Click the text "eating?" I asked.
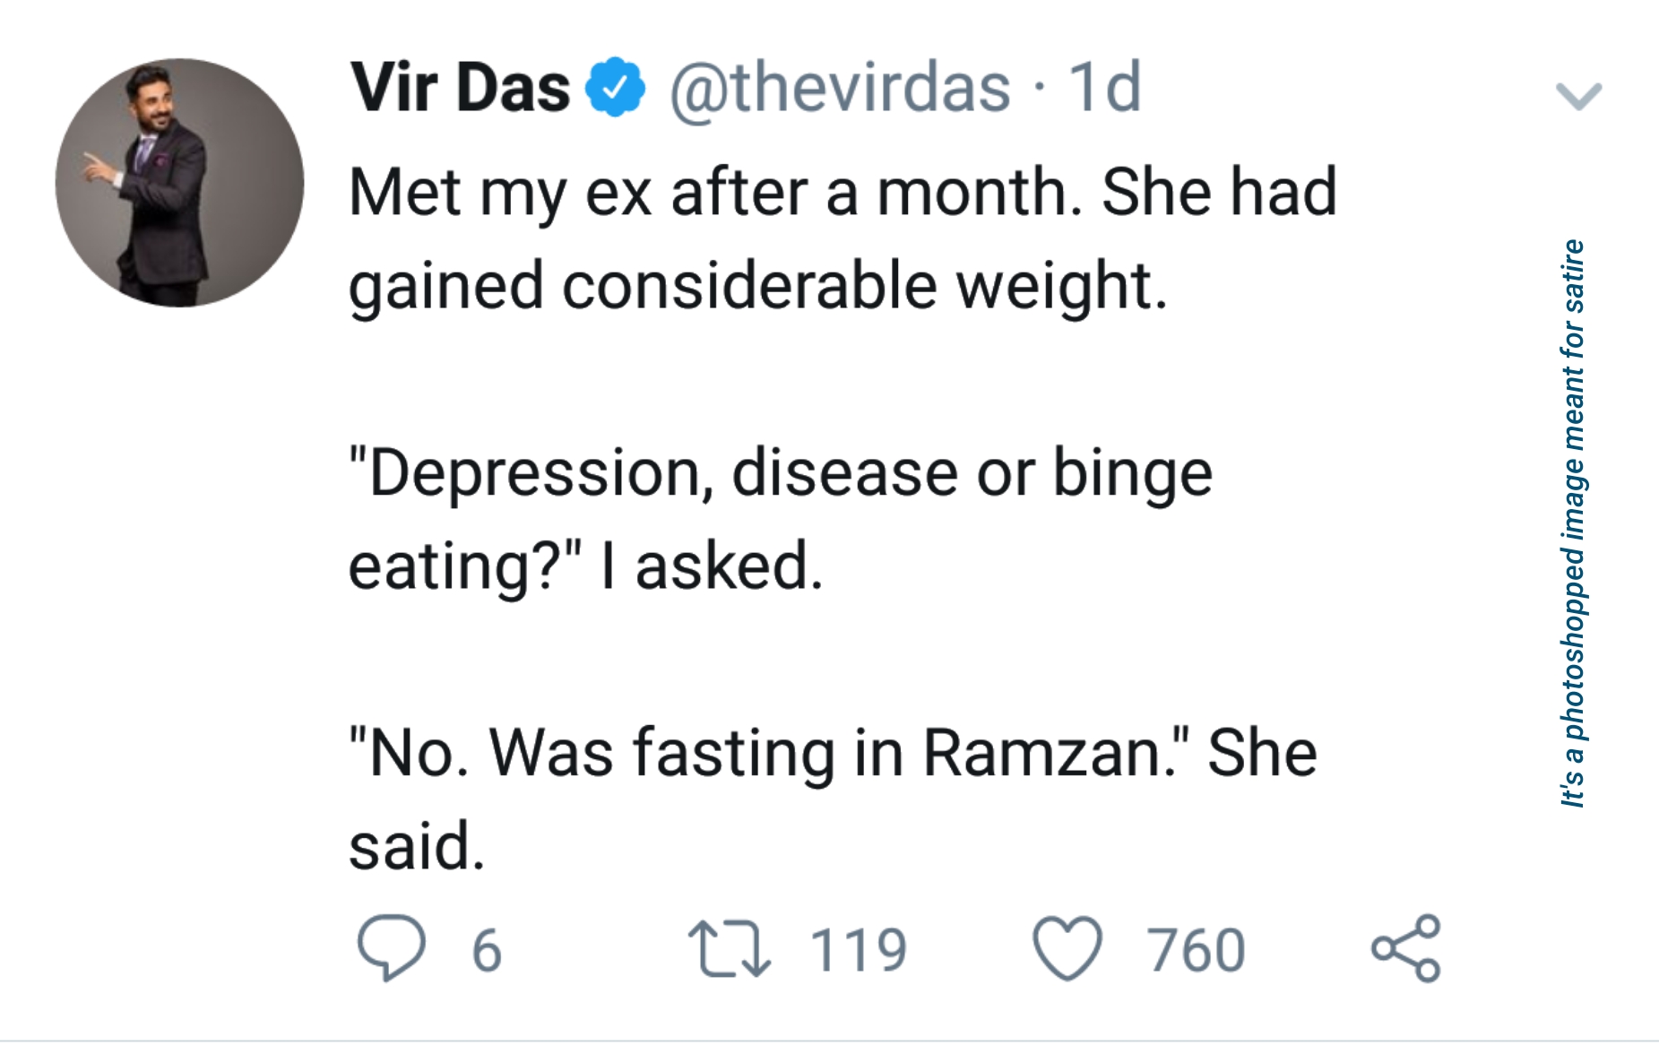The width and height of the screenshot is (1659, 1054). click(x=584, y=566)
